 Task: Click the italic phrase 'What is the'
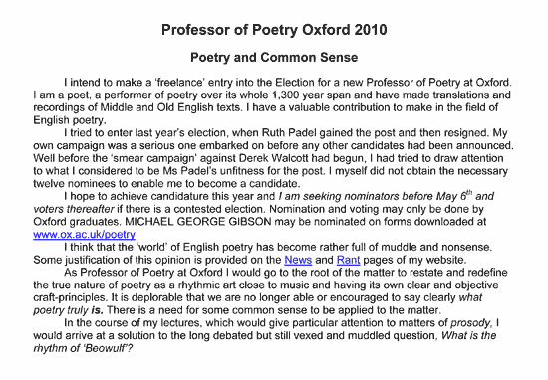tap(468, 336)
